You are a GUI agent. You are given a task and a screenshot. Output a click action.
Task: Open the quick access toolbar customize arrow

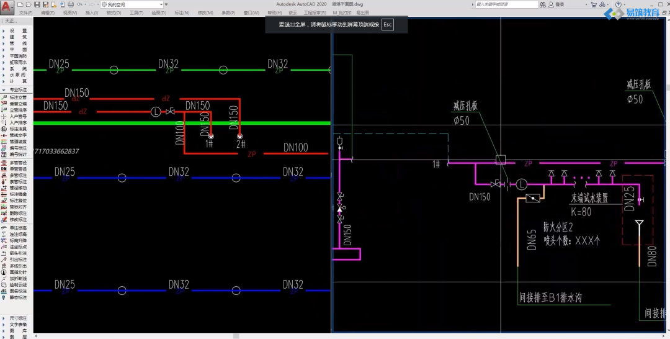pyautogui.click(x=166, y=4)
